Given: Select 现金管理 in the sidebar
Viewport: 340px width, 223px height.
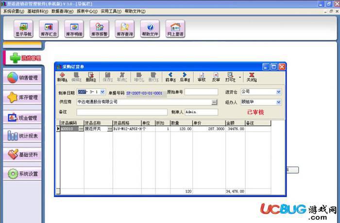Looking at the screenshot, I should pos(22,118).
